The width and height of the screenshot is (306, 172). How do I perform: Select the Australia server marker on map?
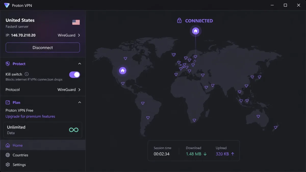click(258, 116)
